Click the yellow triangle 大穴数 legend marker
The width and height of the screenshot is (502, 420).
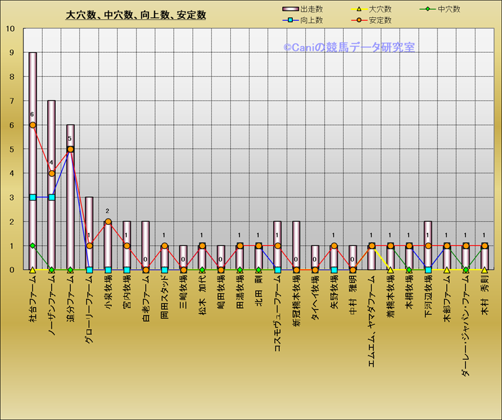[x=358, y=9]
